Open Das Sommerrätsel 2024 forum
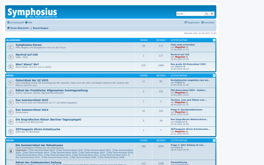 32,110
